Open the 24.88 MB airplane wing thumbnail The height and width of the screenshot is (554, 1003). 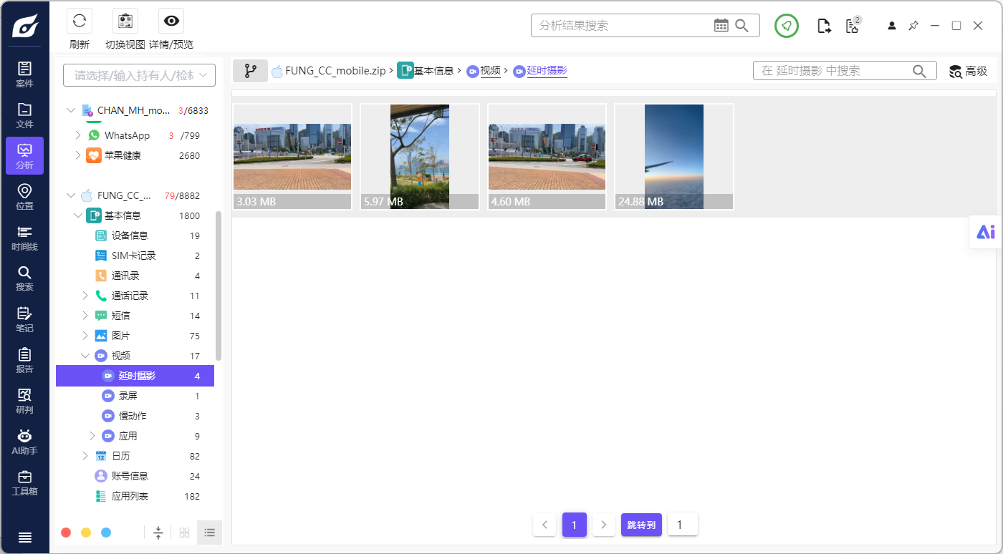674,157
